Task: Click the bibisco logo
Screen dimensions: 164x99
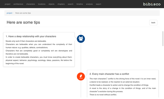Action: coord(152,4)
